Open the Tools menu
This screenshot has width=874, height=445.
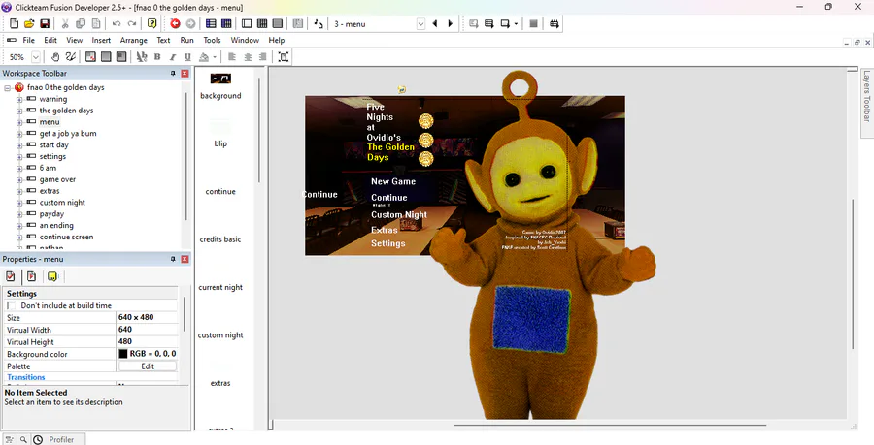click(212, 40)
